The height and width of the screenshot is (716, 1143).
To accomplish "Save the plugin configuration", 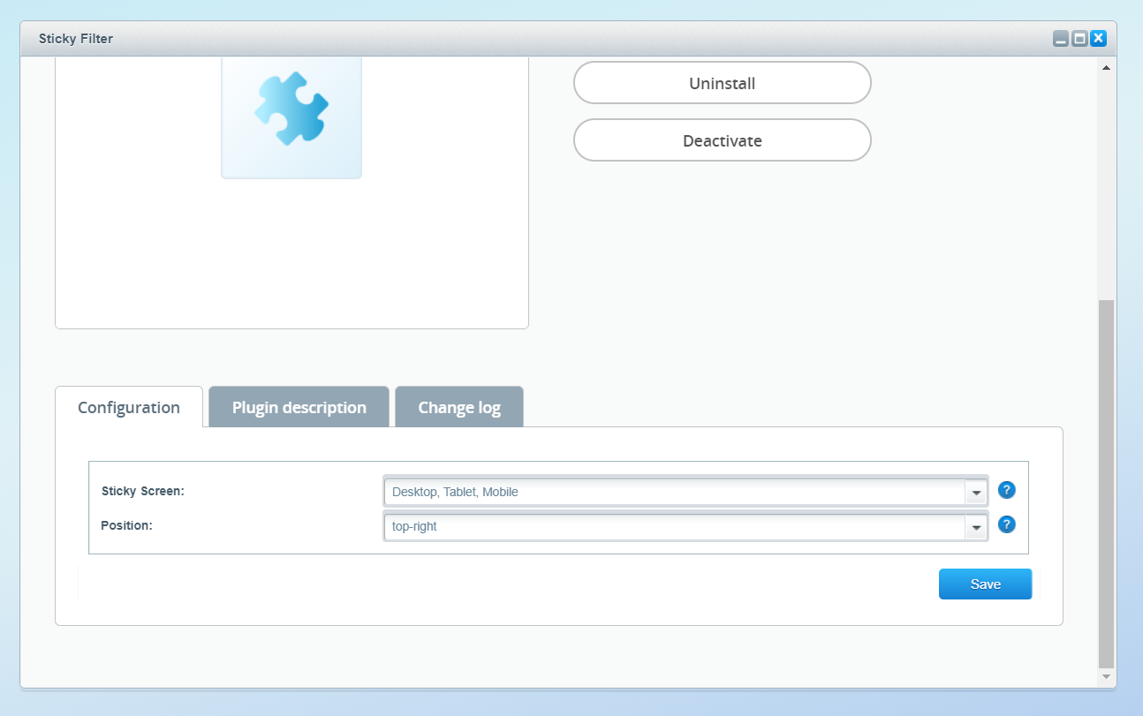I will (985, 584).
